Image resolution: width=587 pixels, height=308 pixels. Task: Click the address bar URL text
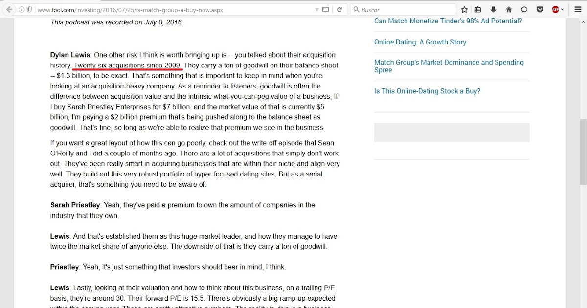point(130,10)
